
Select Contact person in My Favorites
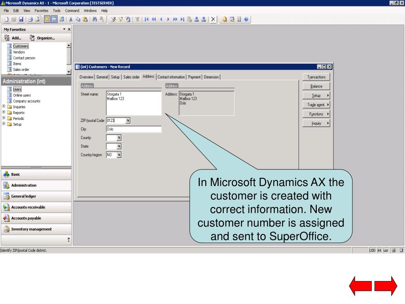(24, 58)
